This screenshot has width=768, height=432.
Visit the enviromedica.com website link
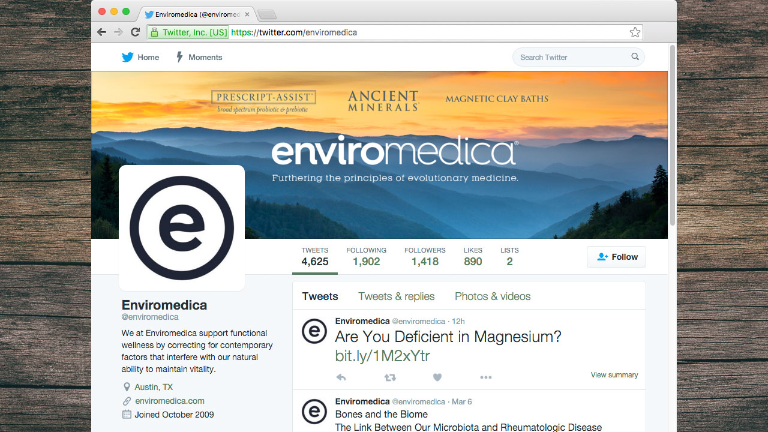tap(170, 401)
